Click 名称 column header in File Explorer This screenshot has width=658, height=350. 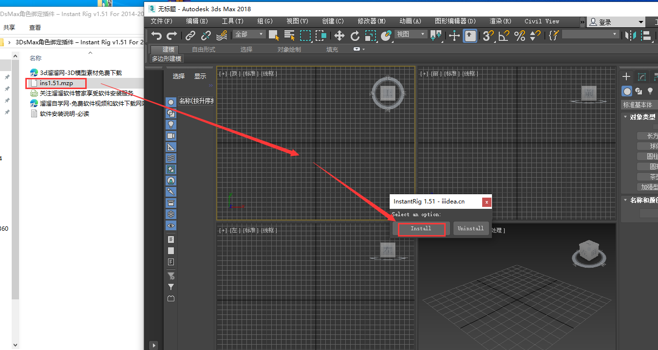point(36,58)
